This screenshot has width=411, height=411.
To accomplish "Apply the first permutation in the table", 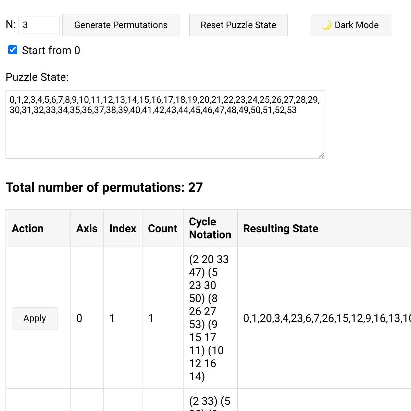I will 35,318.
